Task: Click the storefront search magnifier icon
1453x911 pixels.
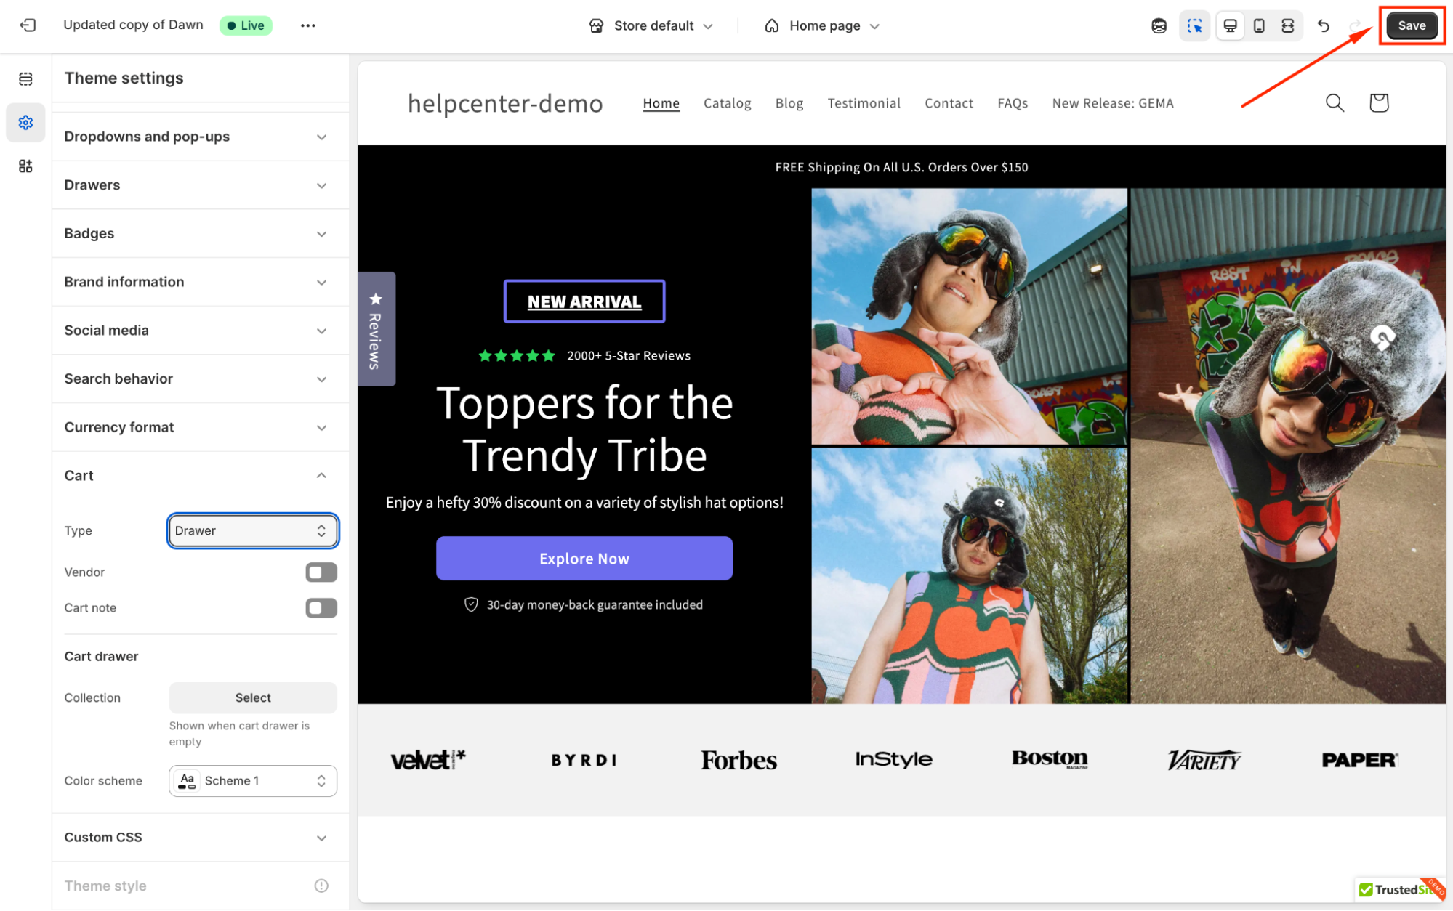Action: point(1335,103)
